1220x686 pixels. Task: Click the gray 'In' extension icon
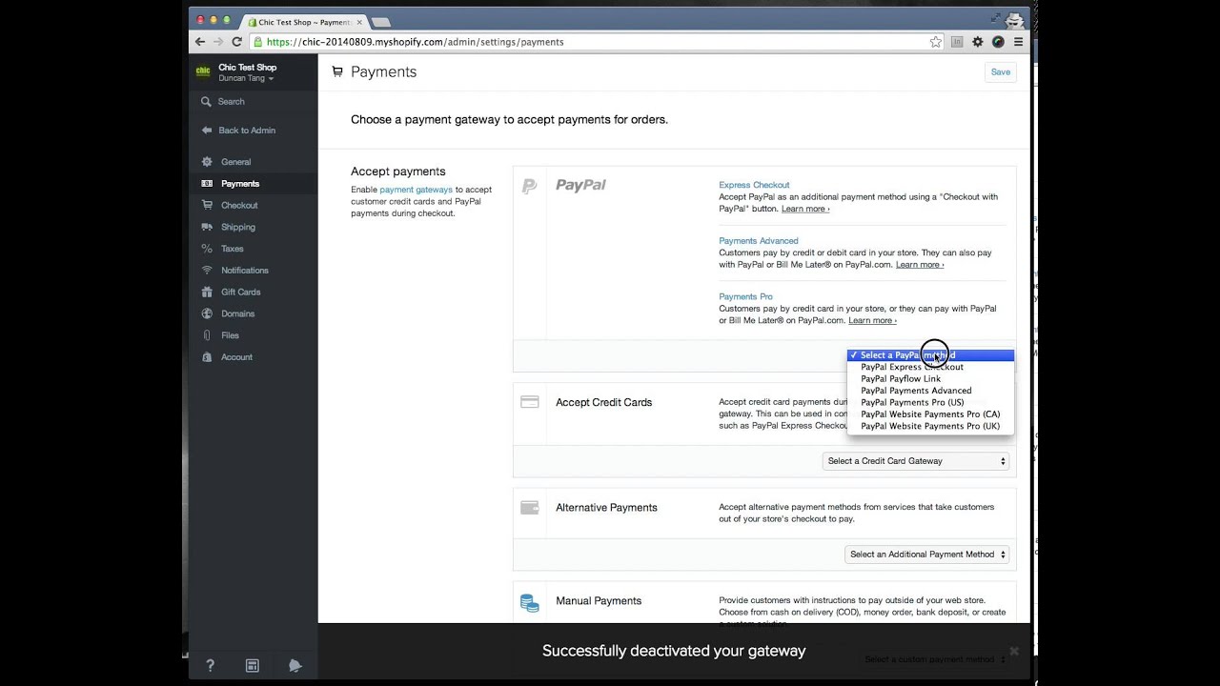[957, 42]
